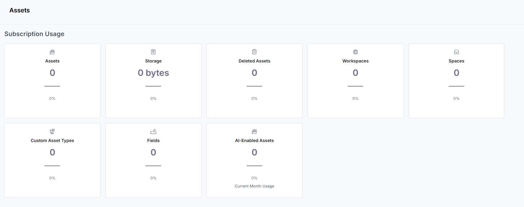Click the Spaces count value
The height and width of the screenshot is (207, 524).
coord(457,73)
